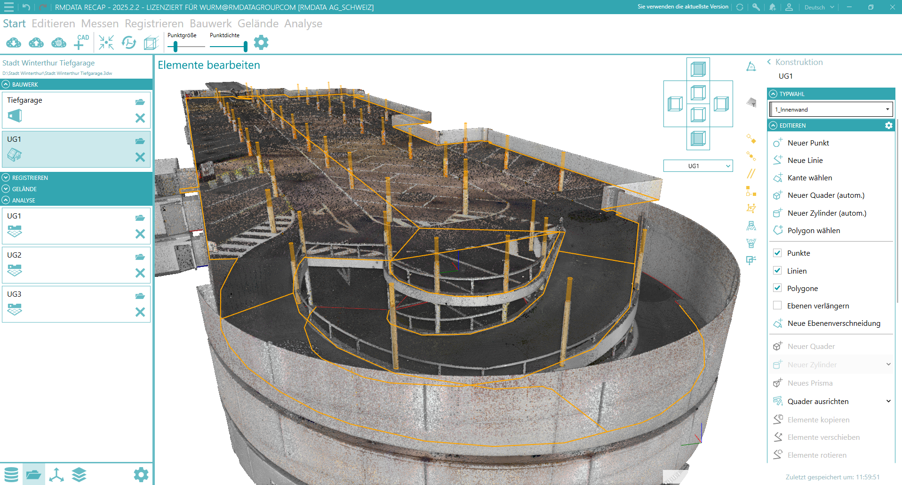The height and width of the screenshot is (485, 902).
Task: Open the Bauwerk tab
Action: click(x=210, y=24)
